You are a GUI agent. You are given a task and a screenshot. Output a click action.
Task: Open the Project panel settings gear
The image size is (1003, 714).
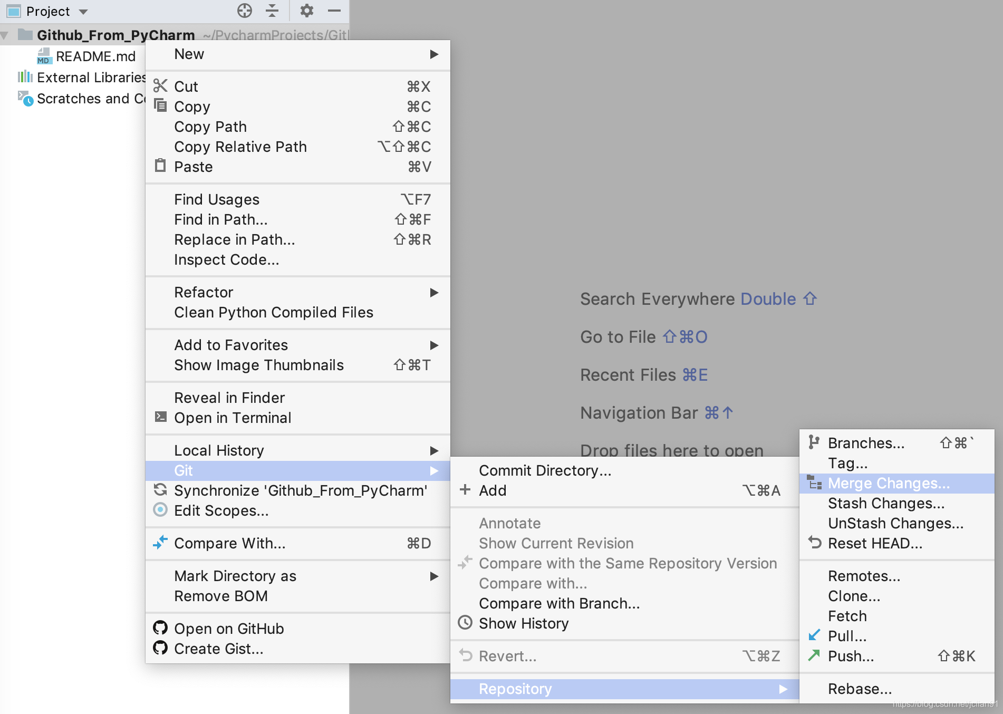tap(307, 11)
